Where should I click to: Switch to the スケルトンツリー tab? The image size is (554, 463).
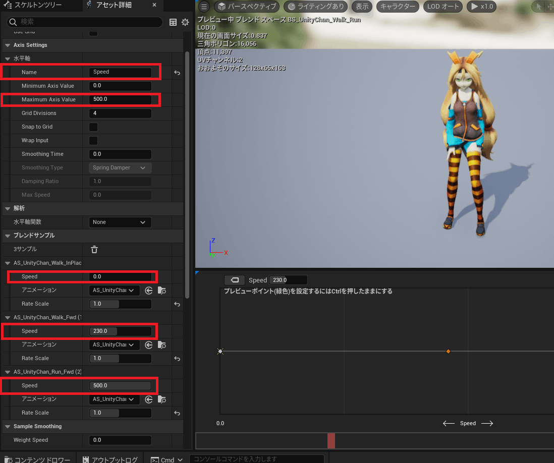pyautogui.click(x=32, y=5)
